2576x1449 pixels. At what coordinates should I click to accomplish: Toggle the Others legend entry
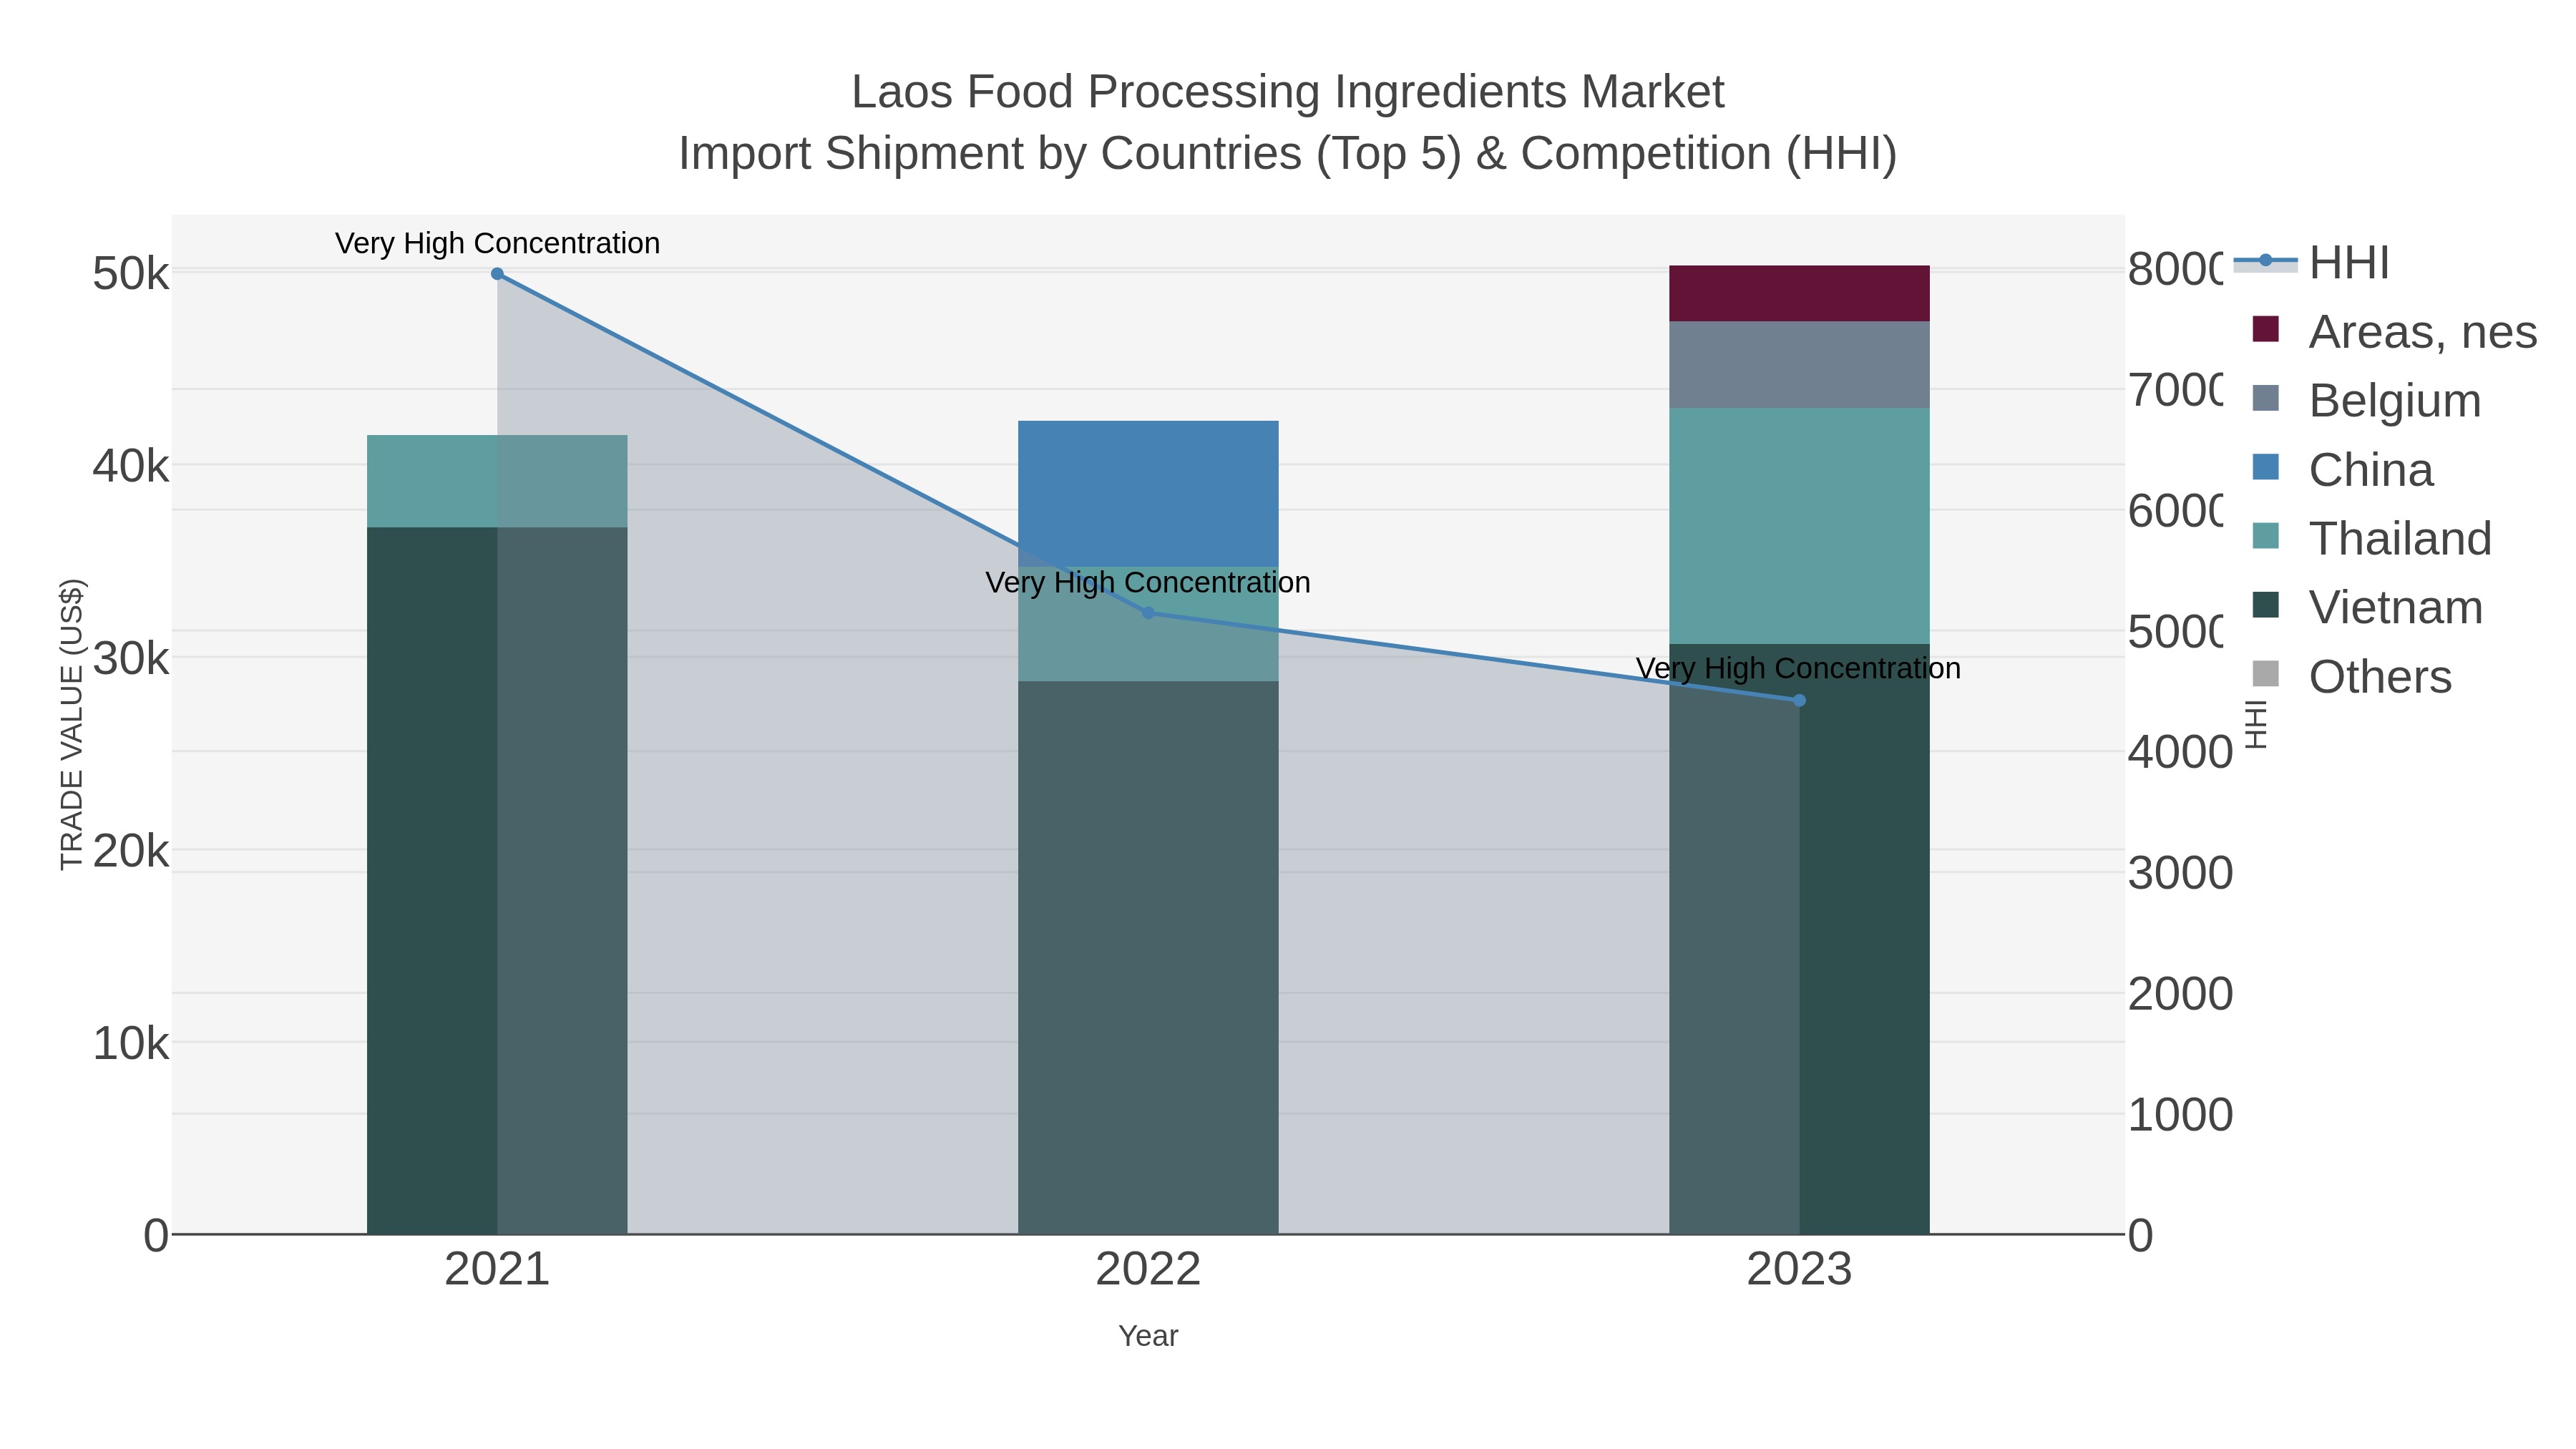tap(2351, 676)
